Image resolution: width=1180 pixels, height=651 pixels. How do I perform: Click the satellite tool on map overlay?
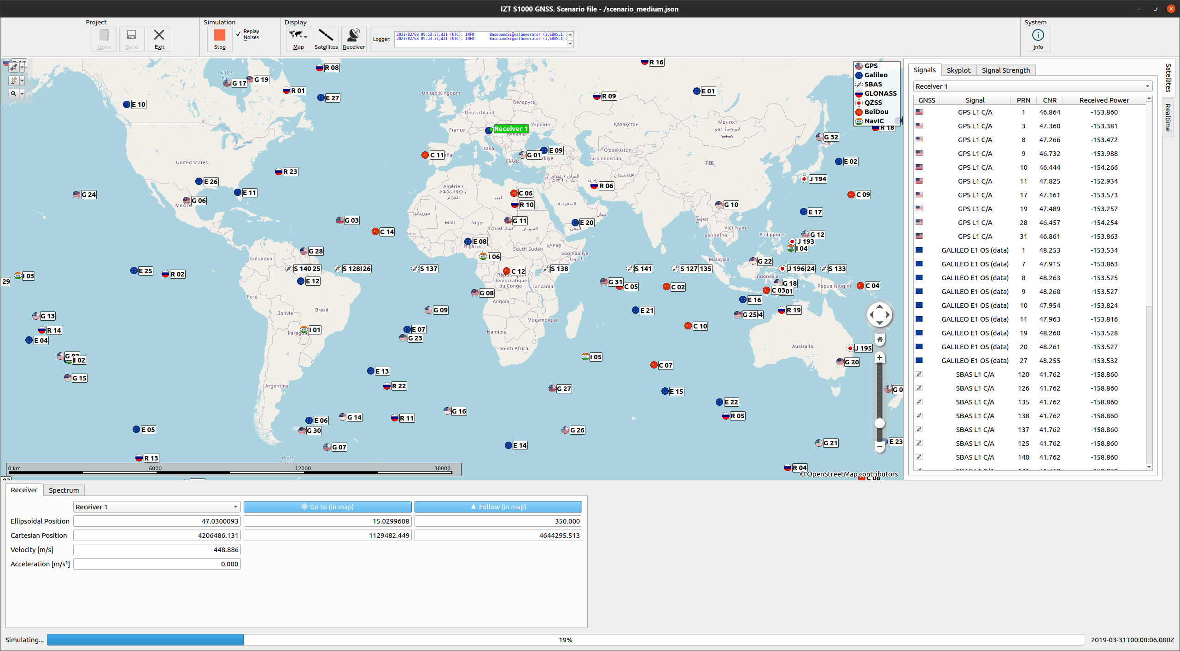[x=14, y=67]
